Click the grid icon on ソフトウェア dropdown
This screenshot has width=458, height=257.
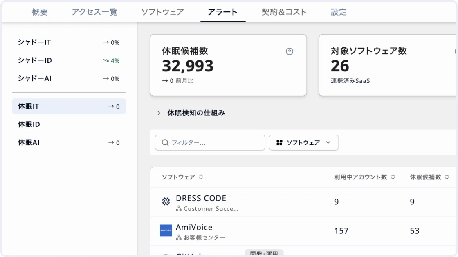tap(280, 142)
